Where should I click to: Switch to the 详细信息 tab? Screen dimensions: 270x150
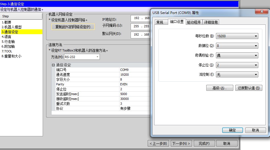211,22
